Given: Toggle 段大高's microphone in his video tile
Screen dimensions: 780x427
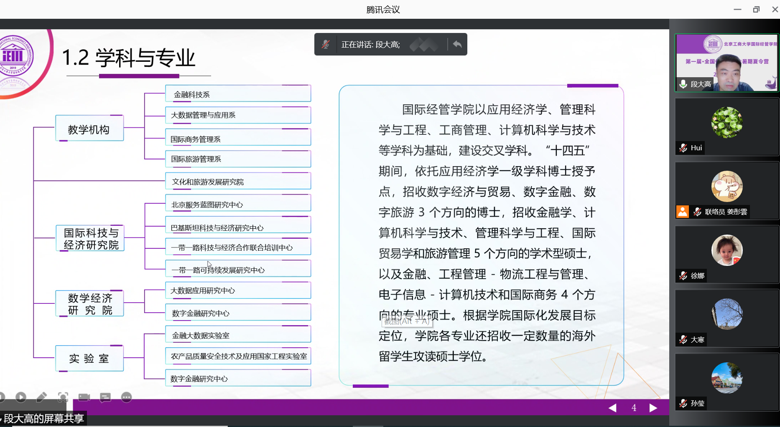Looking at the screenshot, I should pos(683,83).
